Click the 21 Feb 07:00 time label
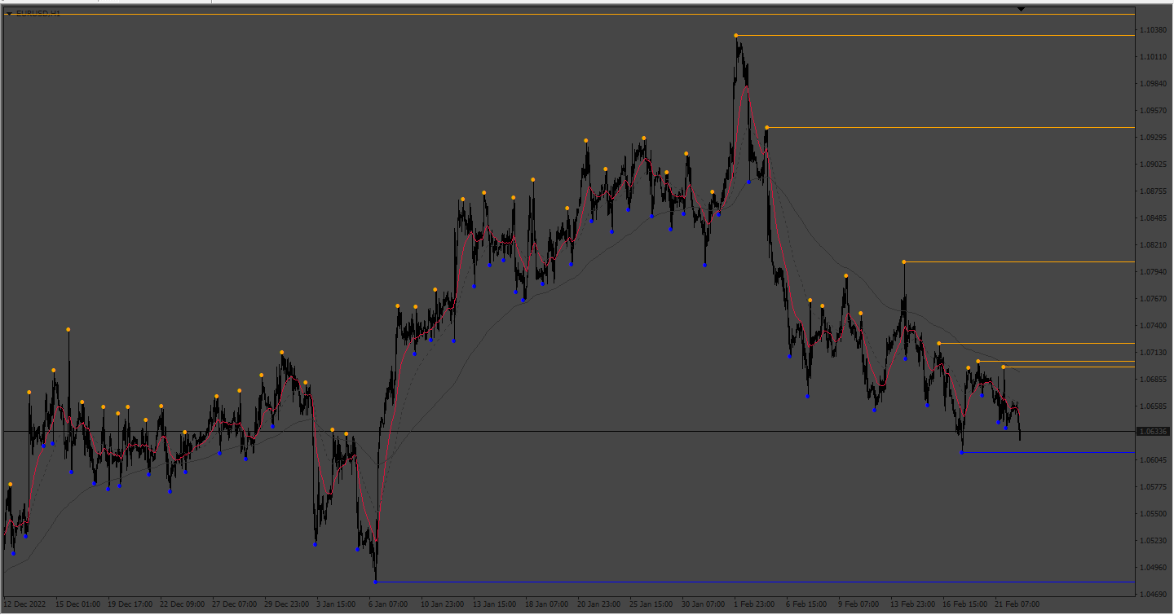Screen dimensions: 1174x615 click(1017, 605)
